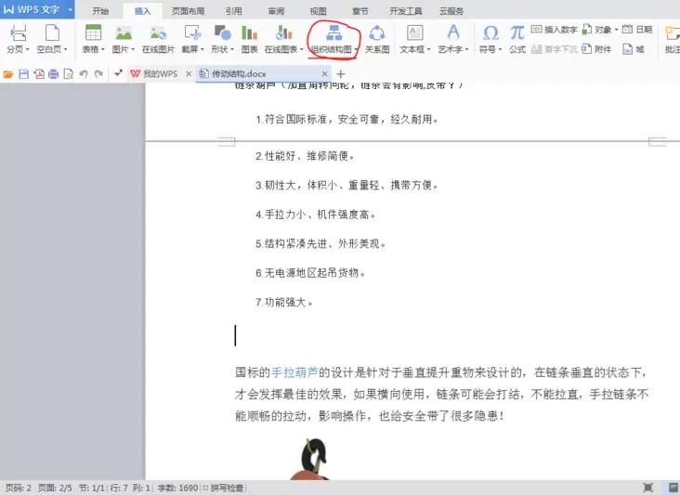Switch to the 页面布局 ribbon tab
The width and height of the screenshot is (680, 495).
point(188,11)
